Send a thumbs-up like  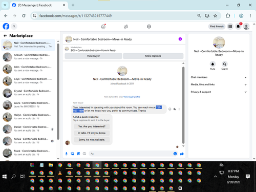pyautogui.click(x=182, y=154)
